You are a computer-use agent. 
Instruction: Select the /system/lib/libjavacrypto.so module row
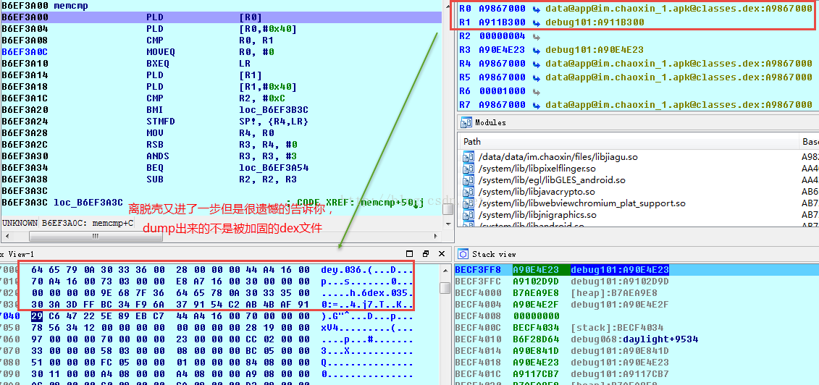pos(638,192)
